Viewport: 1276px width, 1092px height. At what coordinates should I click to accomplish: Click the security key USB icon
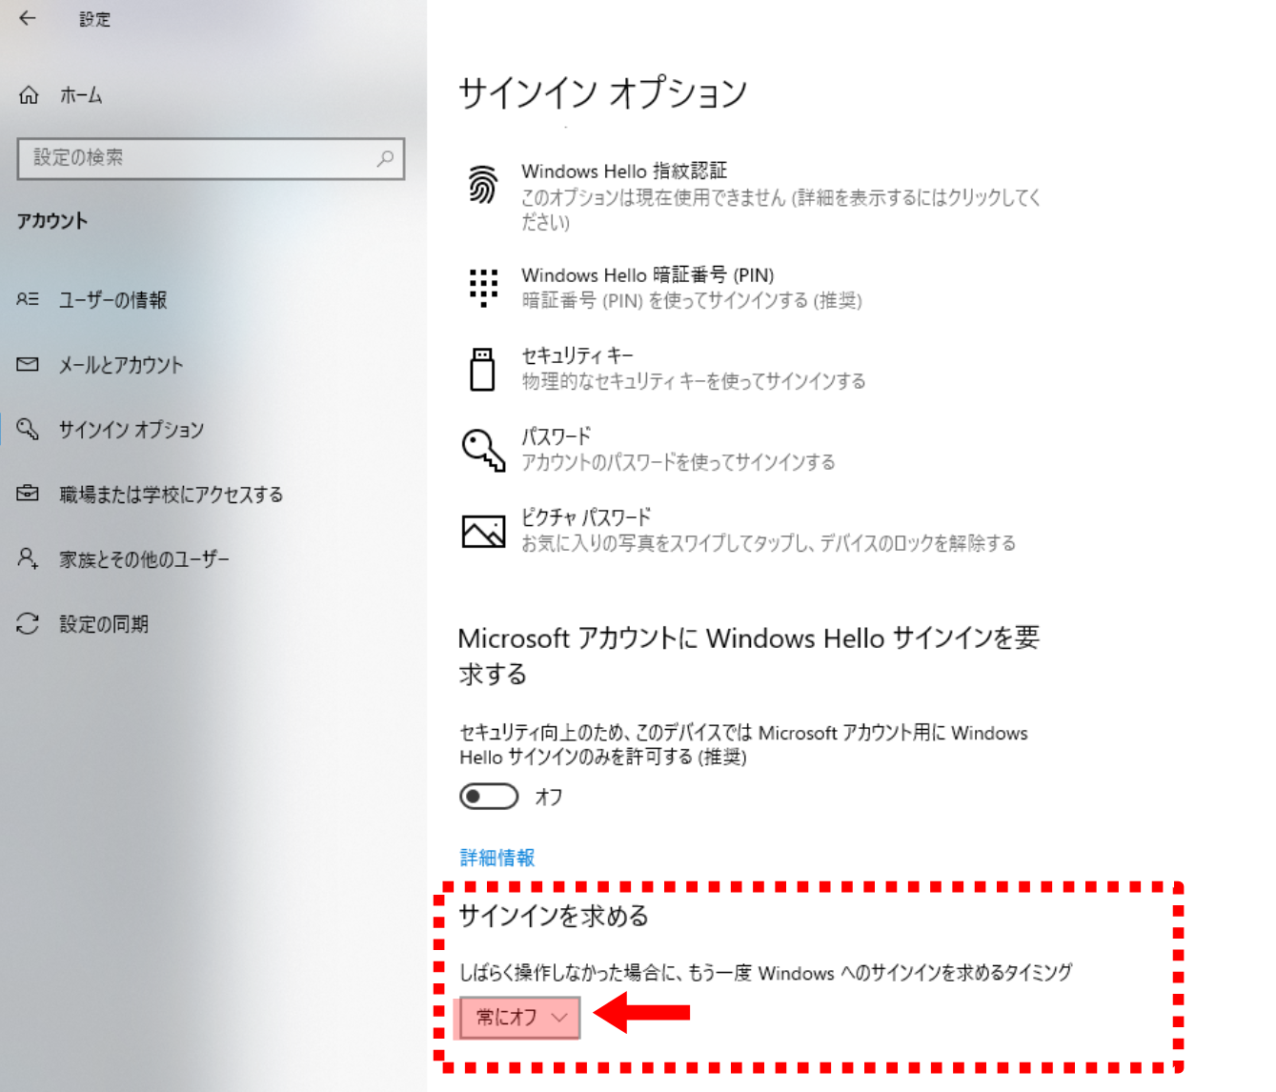pos(483,369)
